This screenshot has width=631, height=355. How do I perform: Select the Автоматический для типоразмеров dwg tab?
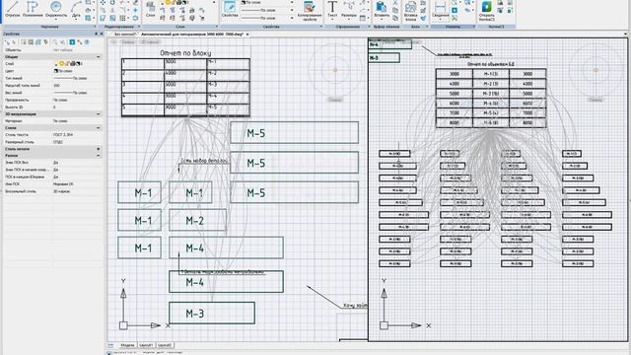[192, 35]
